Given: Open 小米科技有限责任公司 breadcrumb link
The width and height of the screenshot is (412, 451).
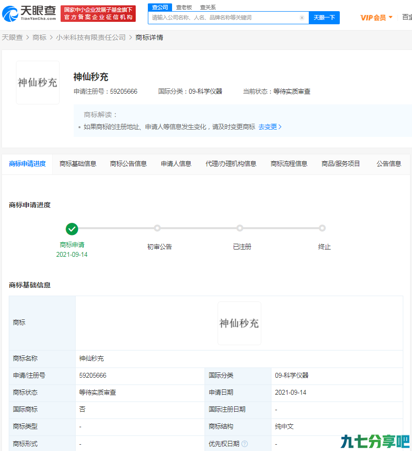Looking at the screenshot, I should pos(91,37).
